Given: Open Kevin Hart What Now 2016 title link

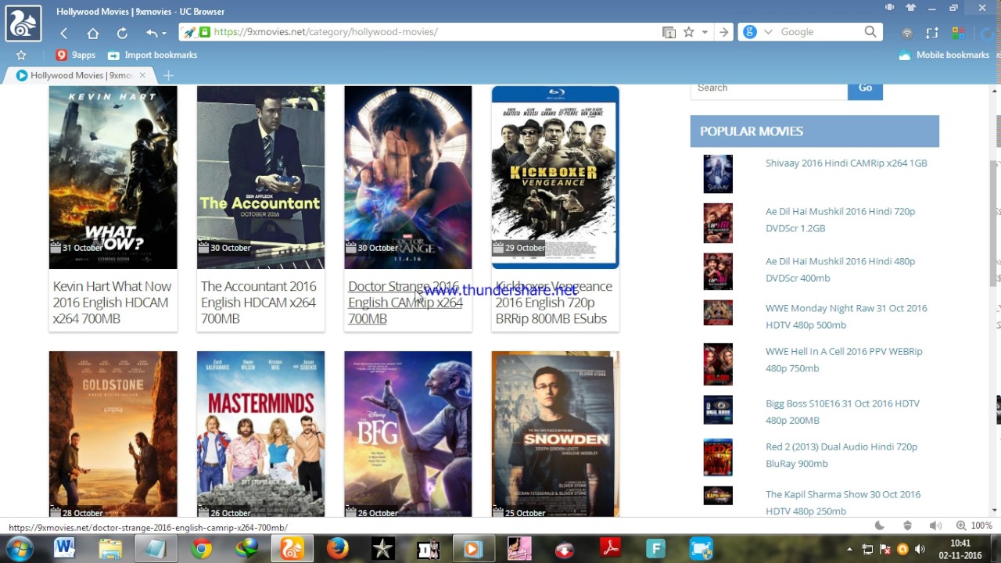Looking at the screenshot, I should tap(112, 303).
